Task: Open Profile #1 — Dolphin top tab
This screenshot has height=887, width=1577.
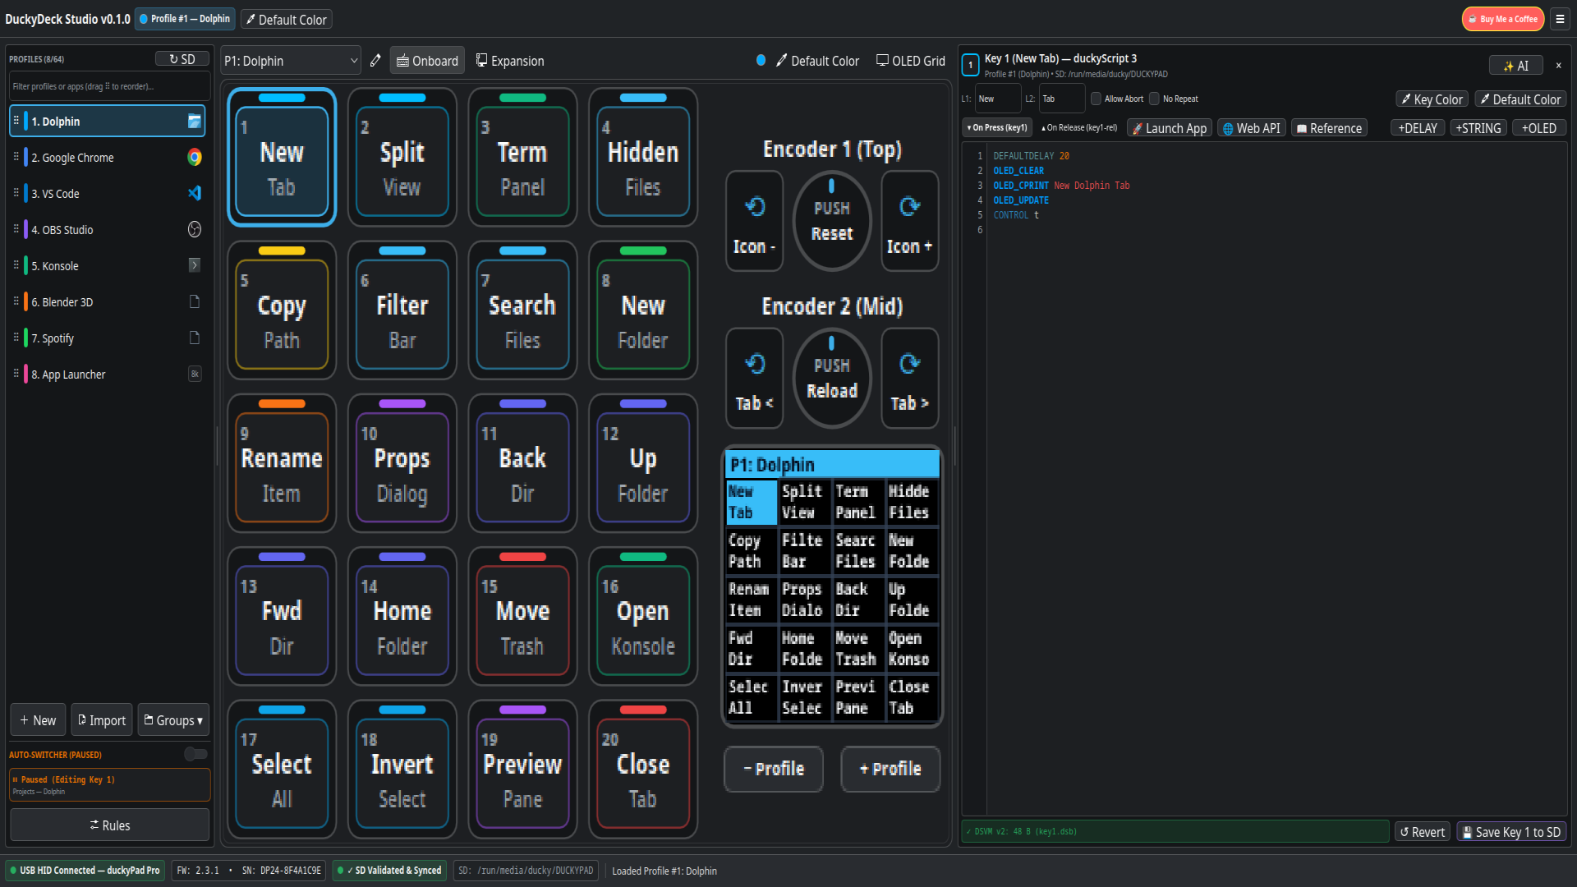Action: (x=185, y=19)
